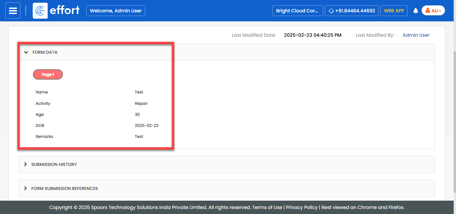Image resolution: width=456 pixels, height=214 pixels.
Task: Click the DOB value 2025-02-23
Action: [147, 126]
